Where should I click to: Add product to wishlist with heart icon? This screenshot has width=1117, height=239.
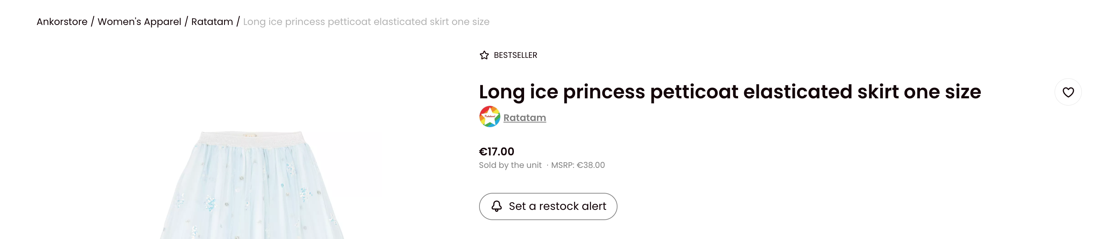(1067, 92)
